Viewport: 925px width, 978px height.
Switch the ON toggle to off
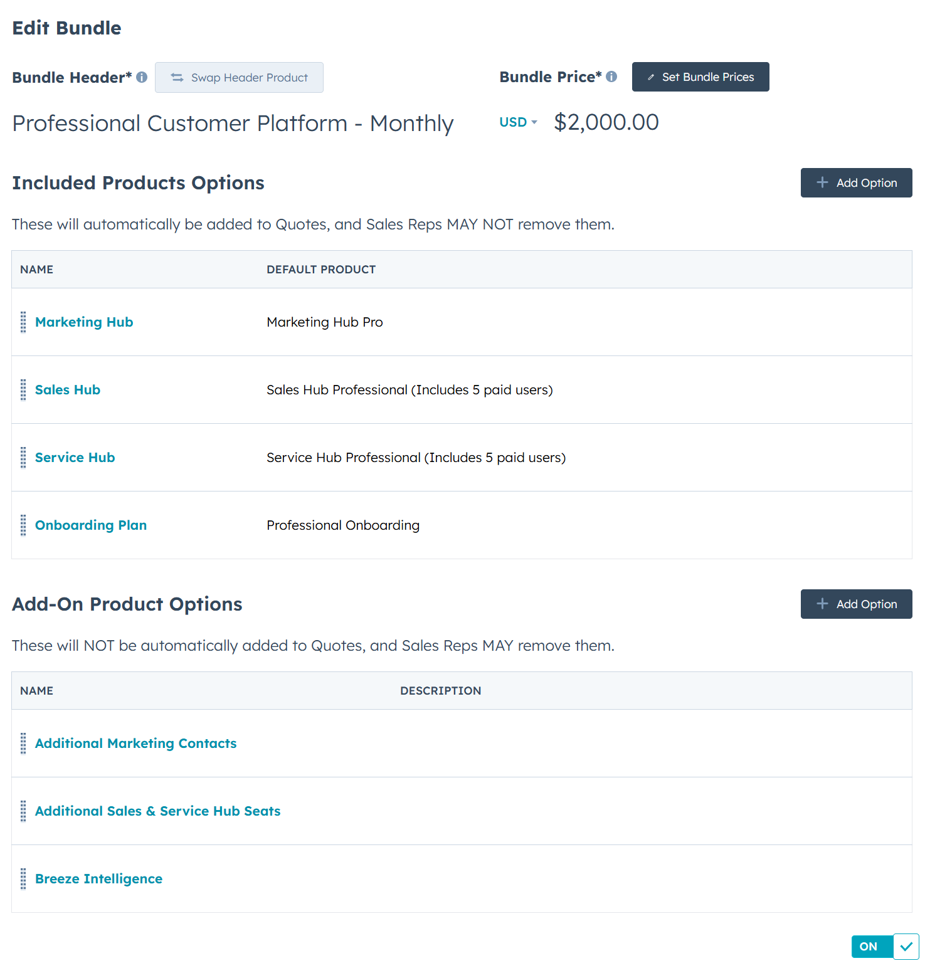tap(869, 947)
